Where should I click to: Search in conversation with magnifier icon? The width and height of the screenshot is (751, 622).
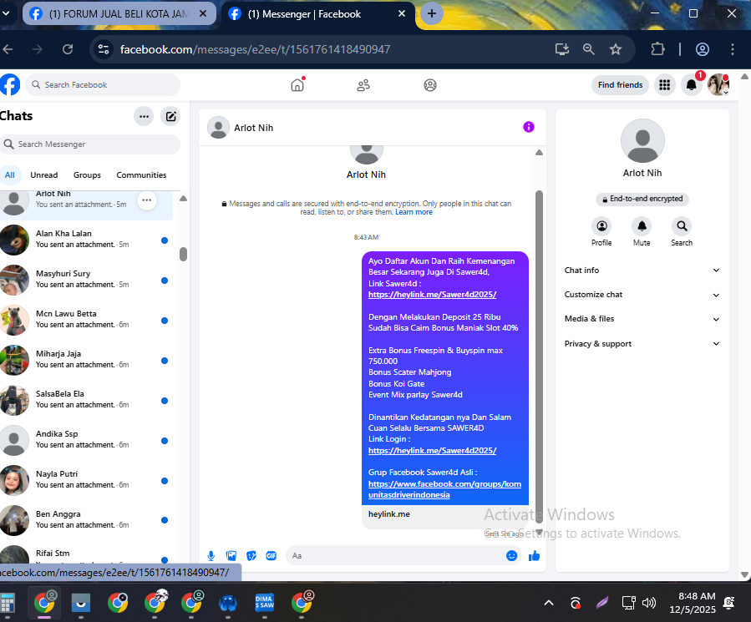(x=682, y=226)
